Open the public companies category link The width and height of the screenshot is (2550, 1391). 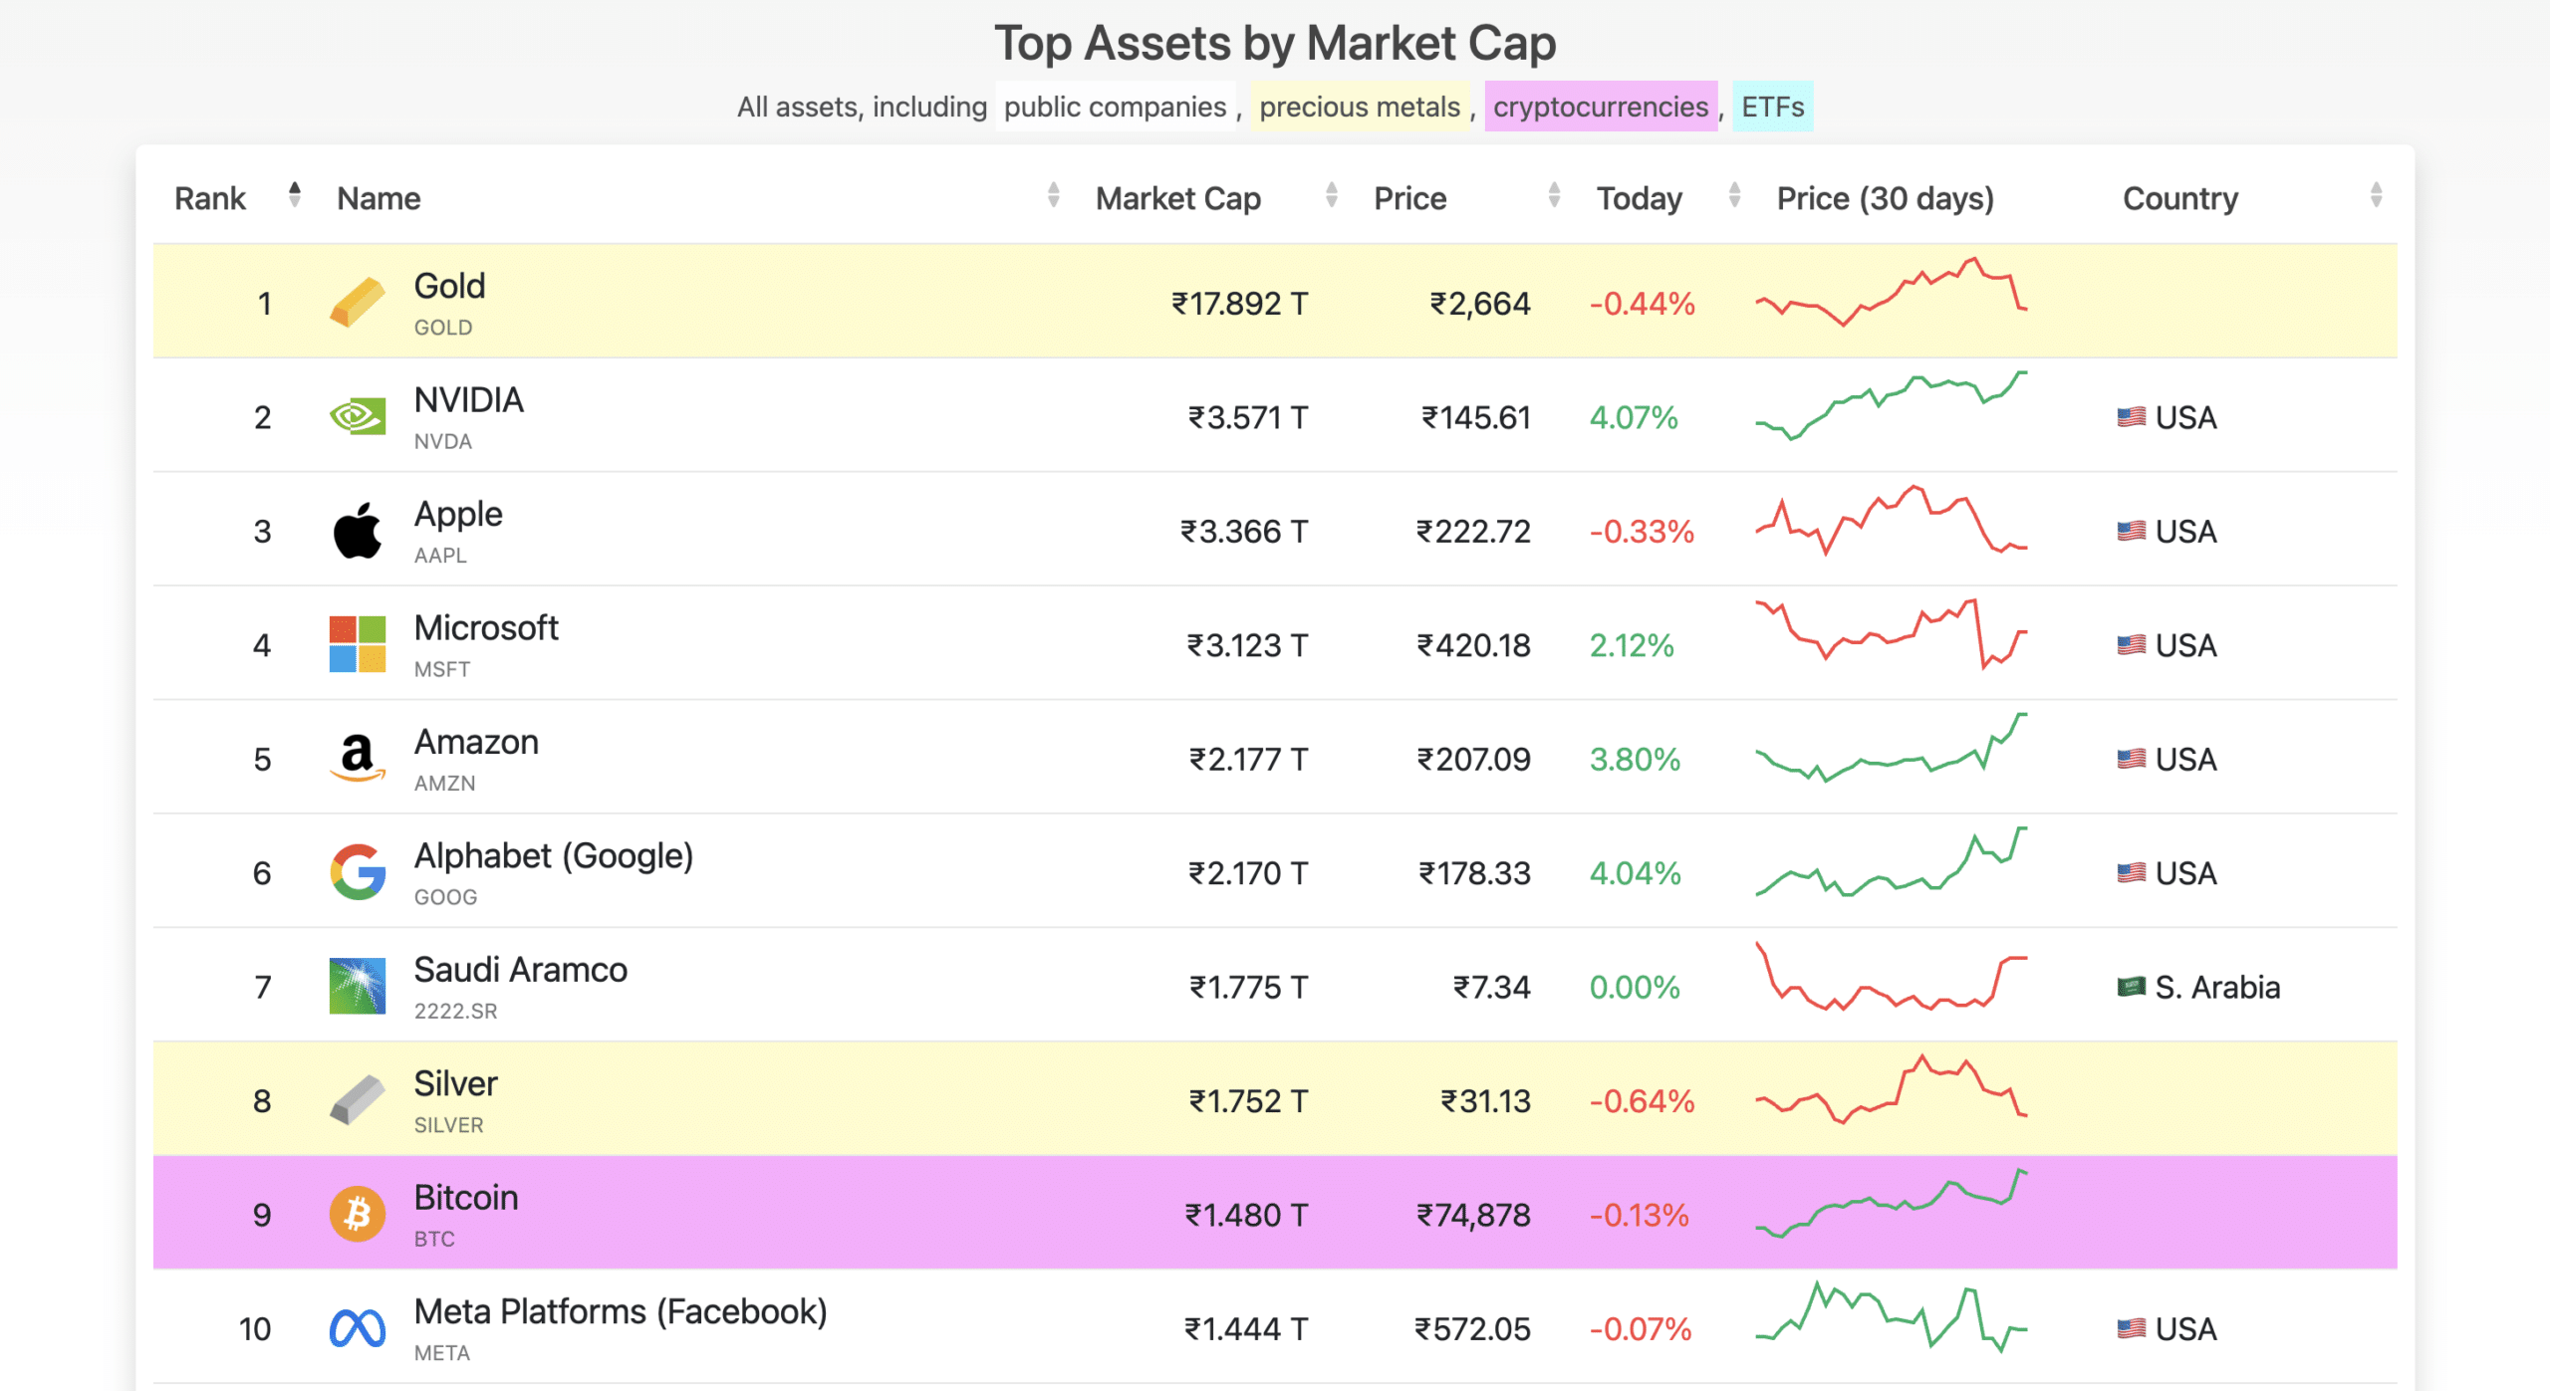1115,107
